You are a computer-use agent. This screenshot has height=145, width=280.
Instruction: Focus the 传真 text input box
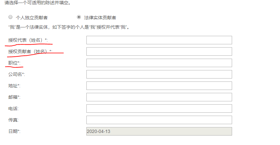click(x=159, y=120)
